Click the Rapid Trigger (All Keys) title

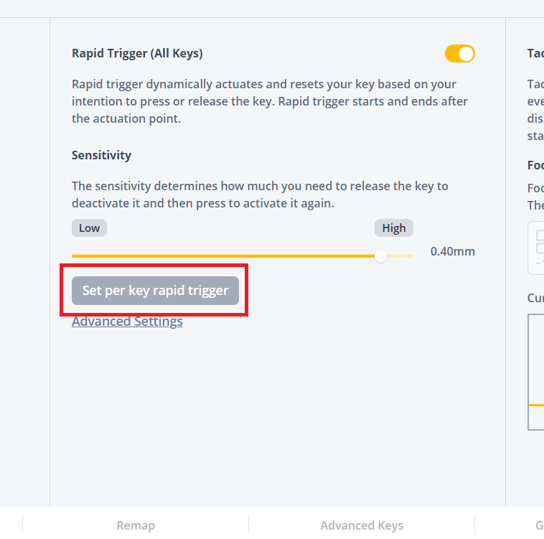[137, 53]
